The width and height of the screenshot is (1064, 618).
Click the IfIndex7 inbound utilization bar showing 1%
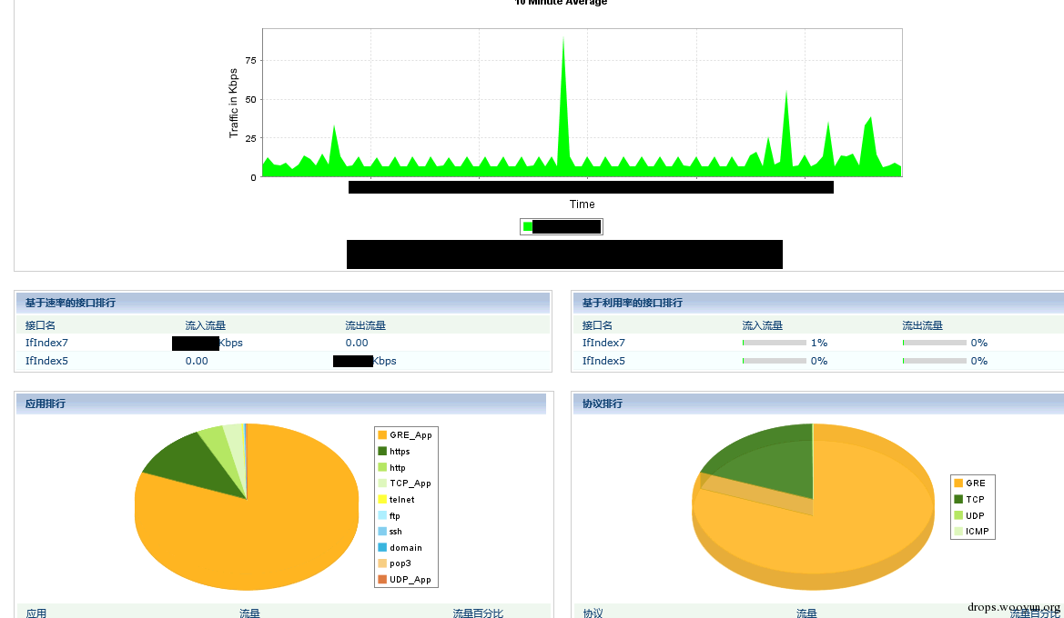775,343
